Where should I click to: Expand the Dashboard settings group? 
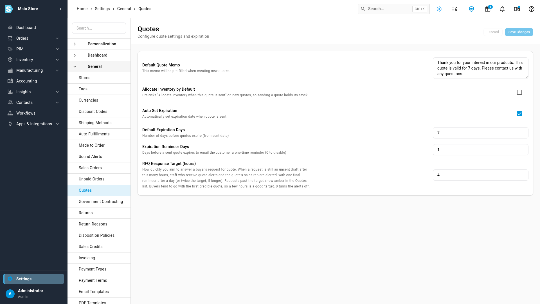click(99, 55)
